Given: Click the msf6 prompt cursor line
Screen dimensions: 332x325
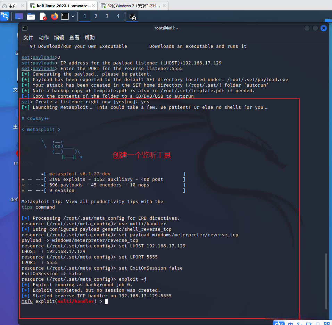Looking at the screenshot, I should tap(65, 301).
